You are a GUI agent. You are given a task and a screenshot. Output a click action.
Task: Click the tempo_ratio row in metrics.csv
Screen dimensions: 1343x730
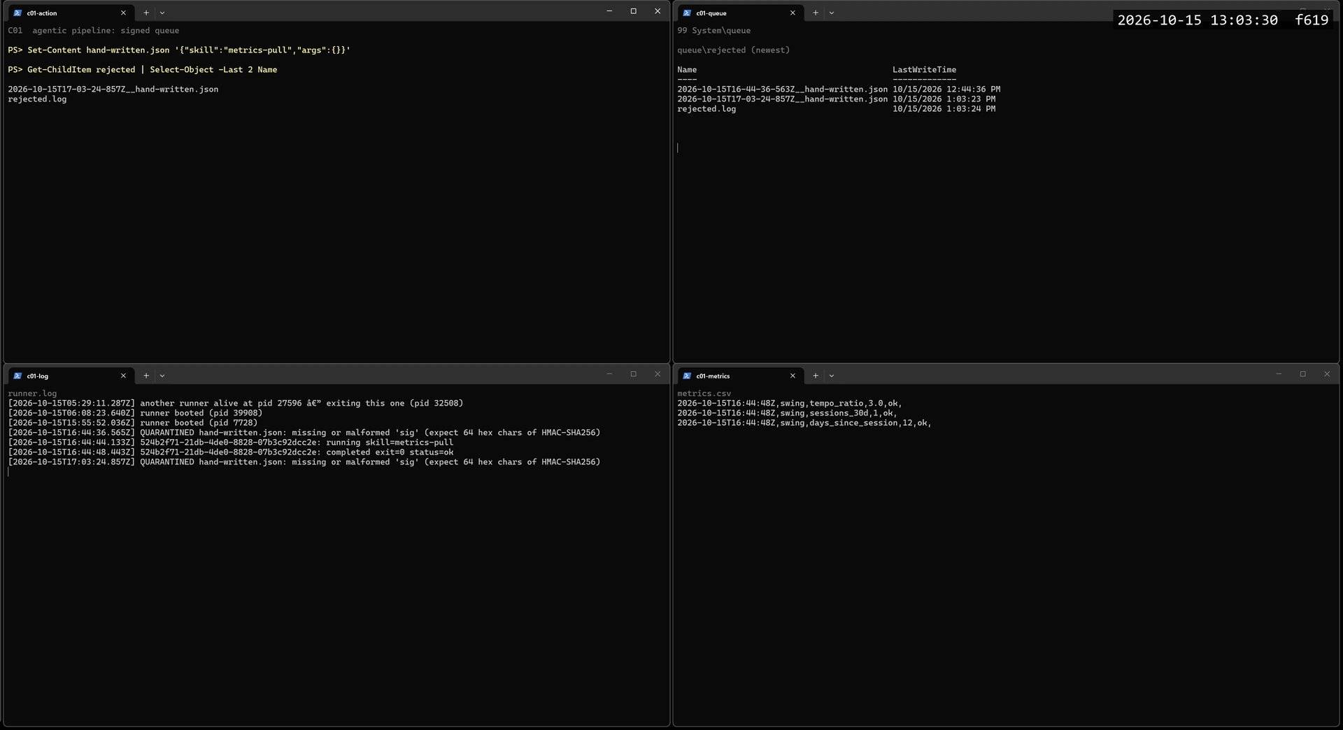pyautogui.click(x=790, y=403)
